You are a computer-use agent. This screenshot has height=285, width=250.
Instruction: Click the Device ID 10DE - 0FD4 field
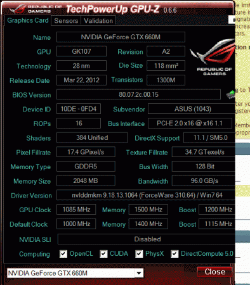click(79, 109)
